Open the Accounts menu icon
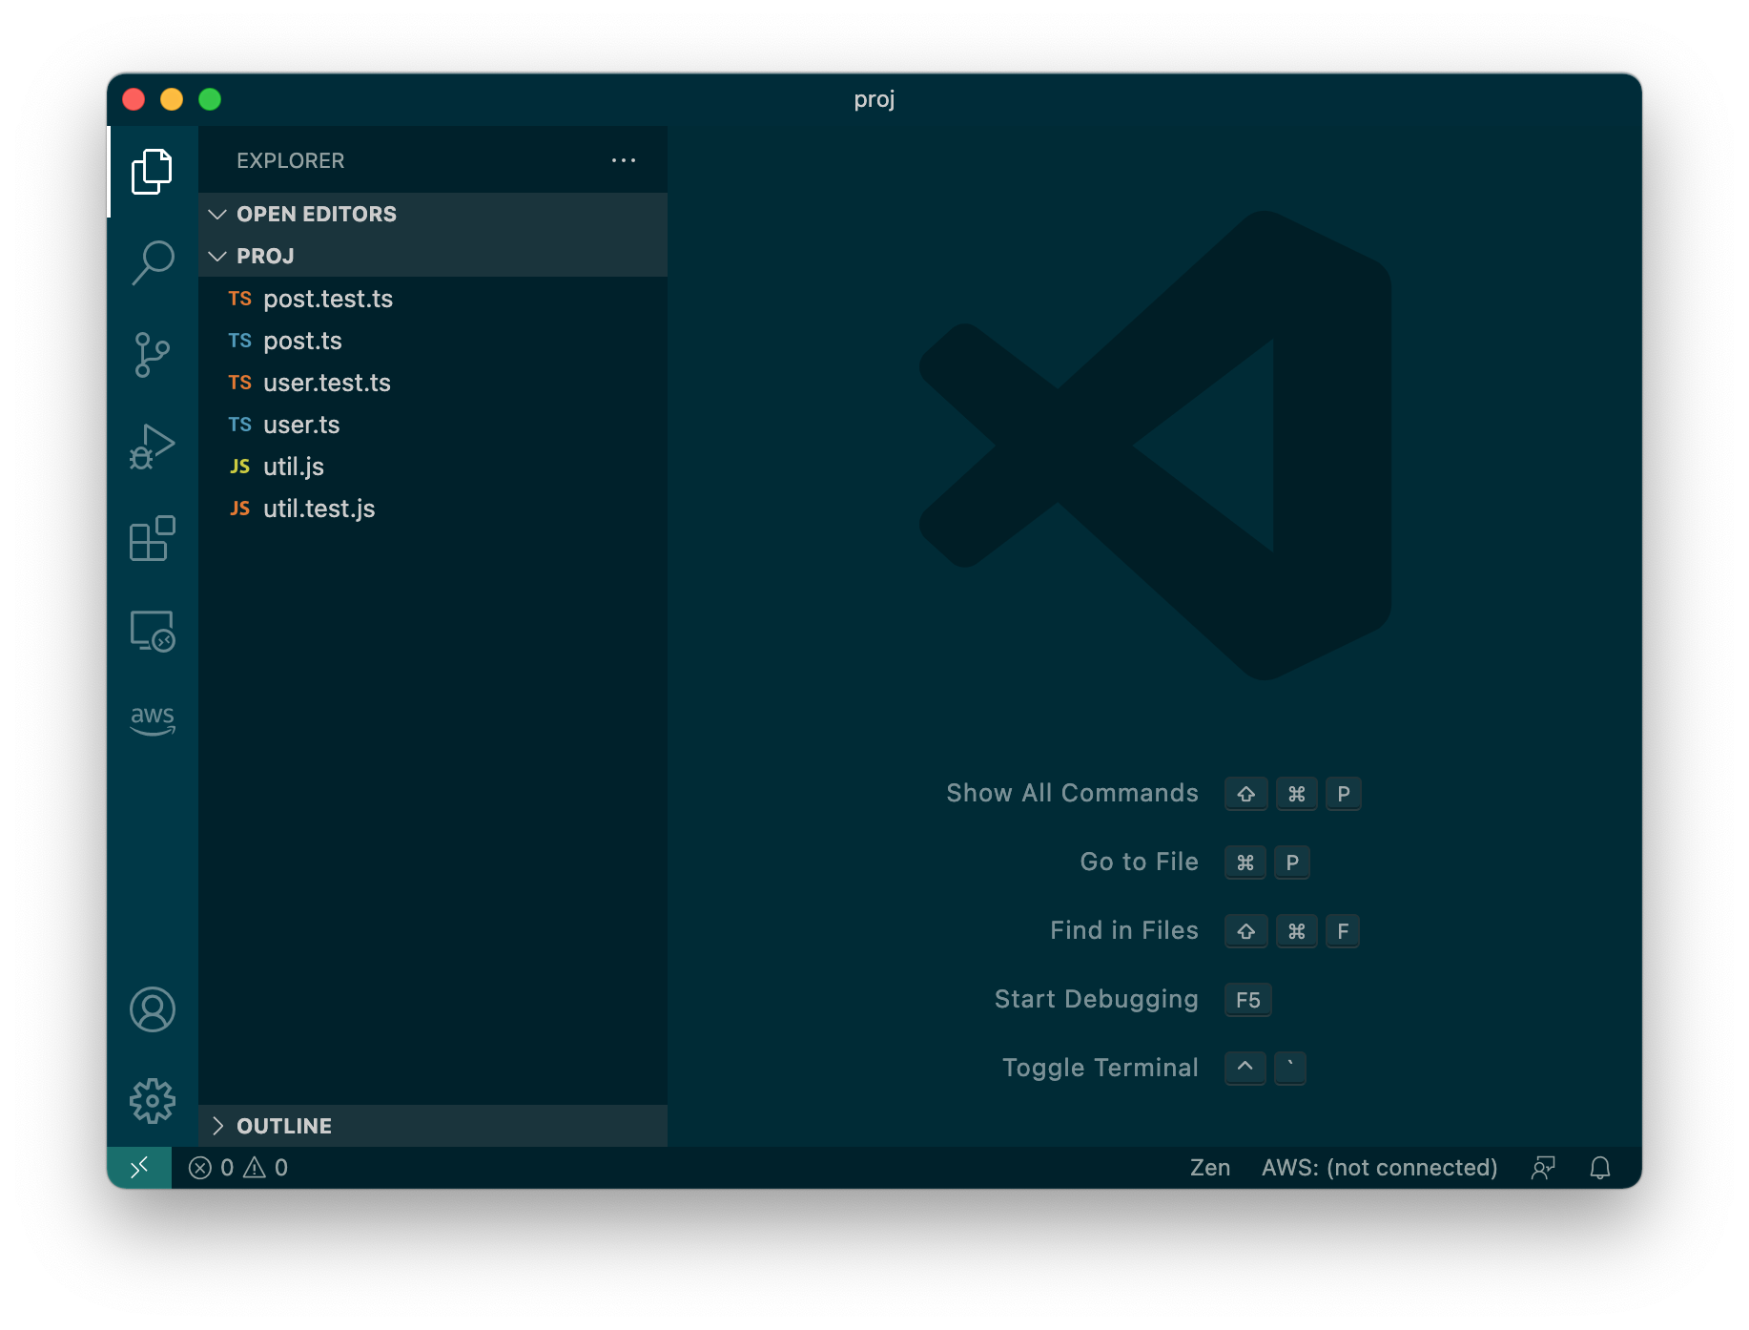Image resolution: width=1749 pixels, height=1330 pixels. [x=153, y=1009]
